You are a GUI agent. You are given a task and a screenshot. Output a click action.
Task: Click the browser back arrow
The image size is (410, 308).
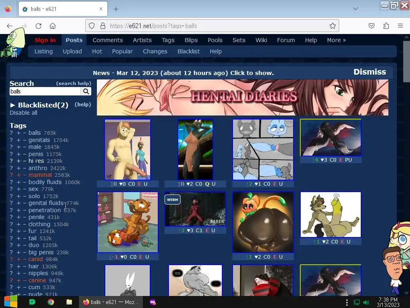10,26
